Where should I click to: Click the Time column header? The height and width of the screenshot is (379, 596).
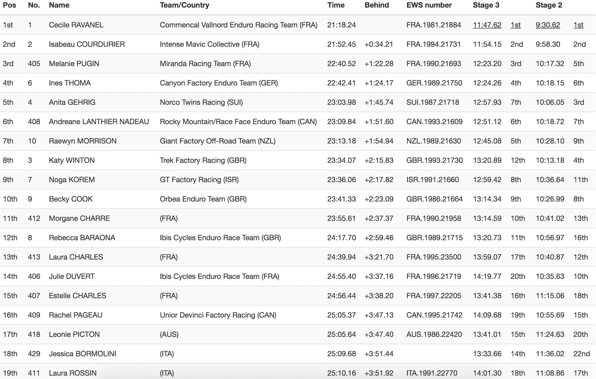pos(336,5)
